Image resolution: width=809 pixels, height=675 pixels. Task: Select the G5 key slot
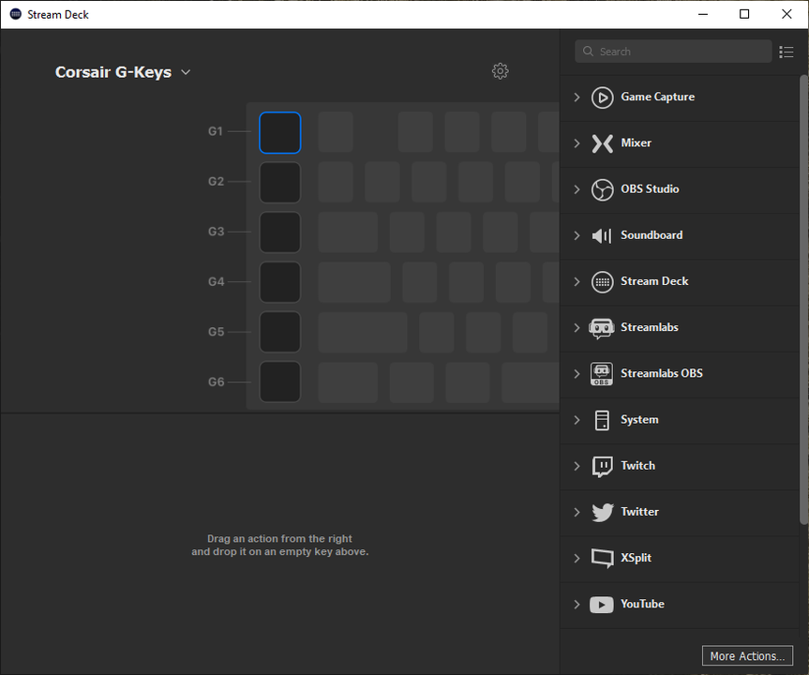[x=279, y=332]
